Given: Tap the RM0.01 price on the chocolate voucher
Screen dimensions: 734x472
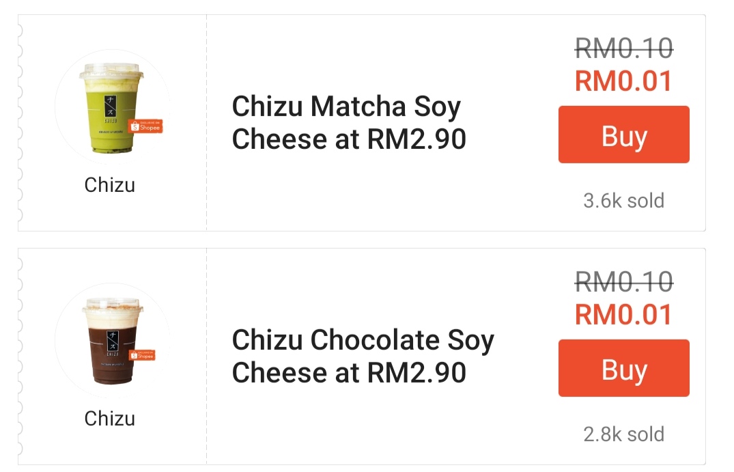Looking at the screenshot, I should tap(623, 315).
